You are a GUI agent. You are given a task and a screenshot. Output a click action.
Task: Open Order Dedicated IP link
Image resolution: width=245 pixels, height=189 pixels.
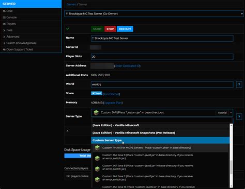127,66
